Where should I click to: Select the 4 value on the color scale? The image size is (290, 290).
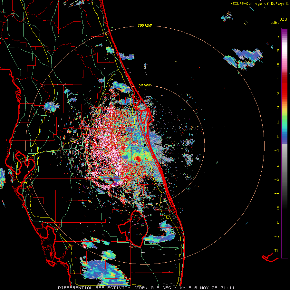278,79
